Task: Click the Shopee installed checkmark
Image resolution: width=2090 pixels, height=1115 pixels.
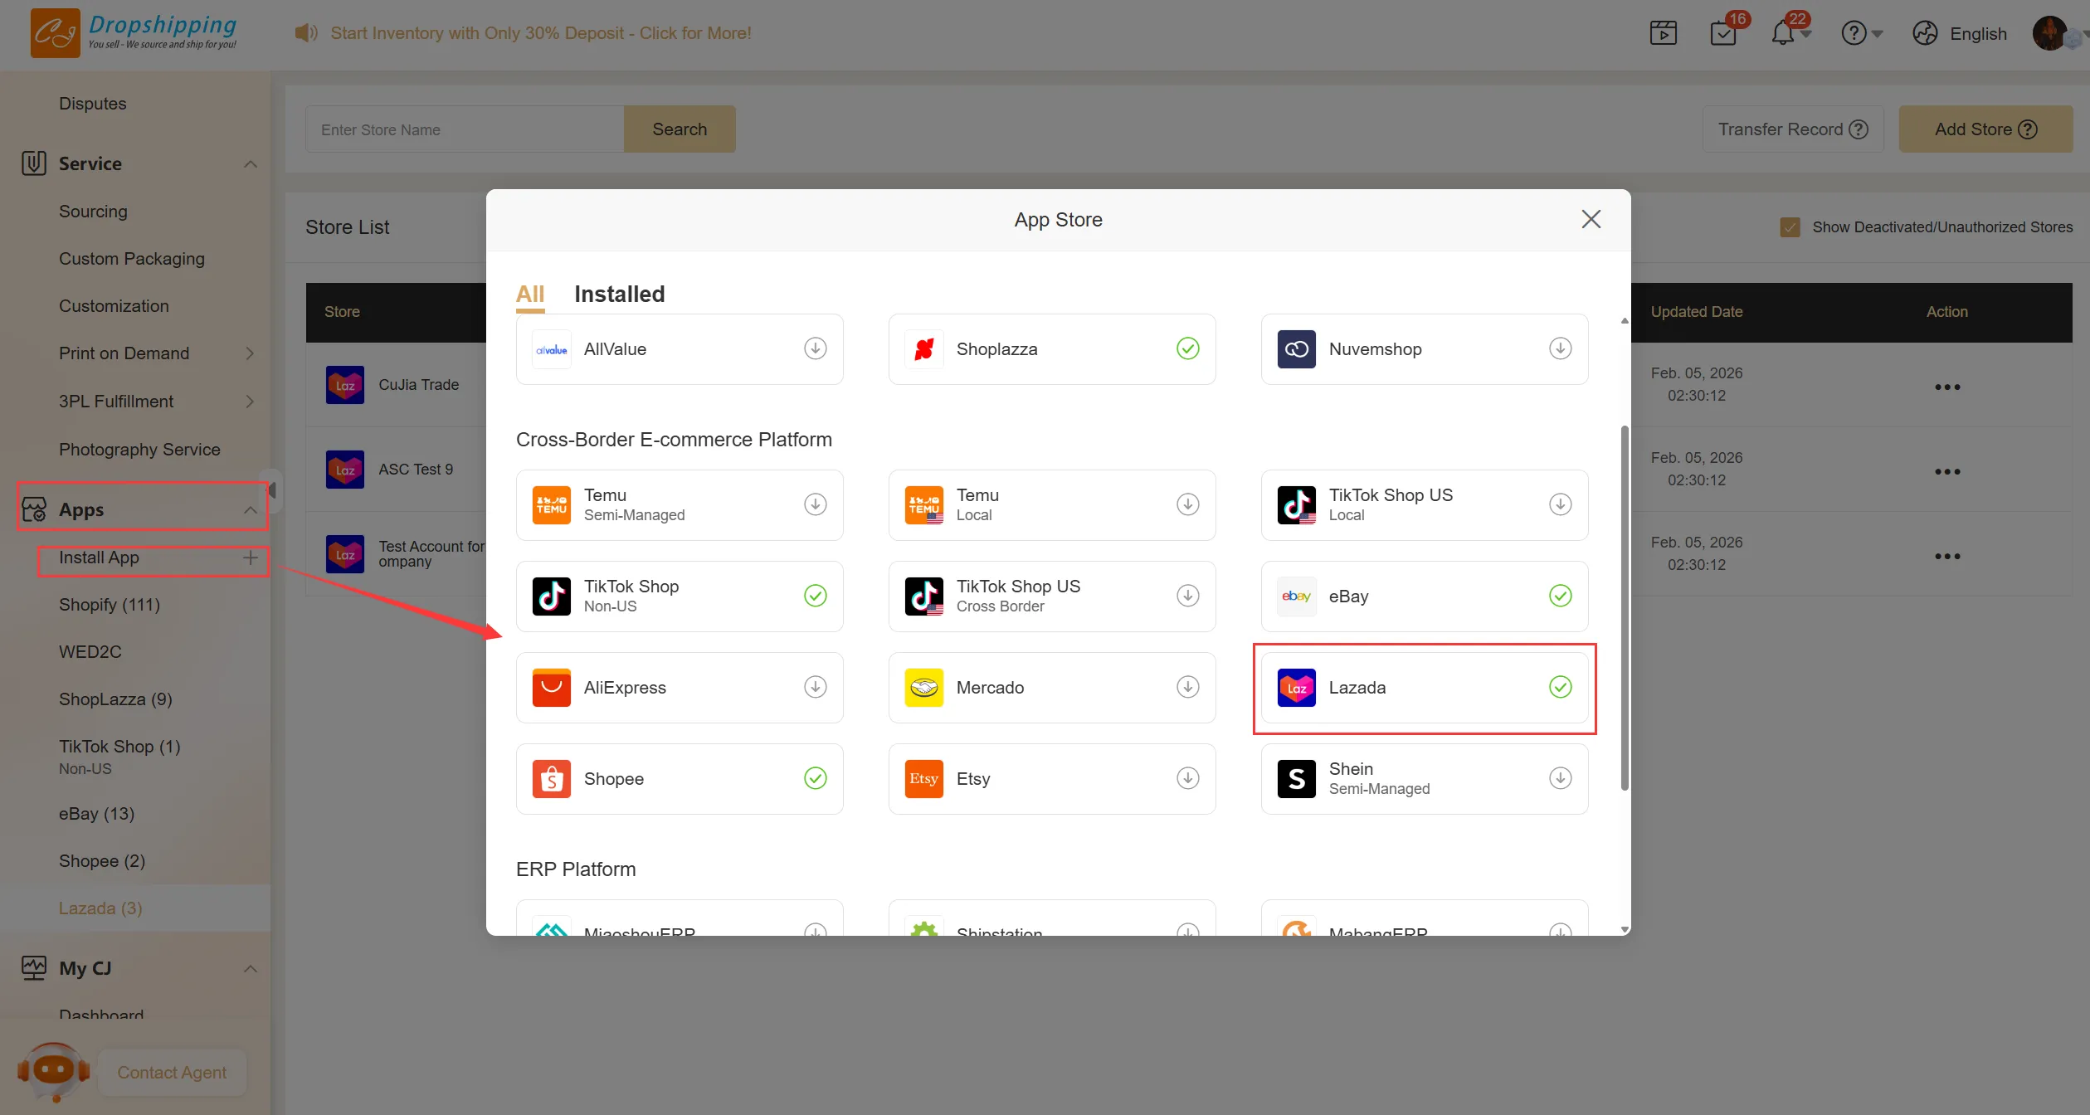Action: point(815,778)
